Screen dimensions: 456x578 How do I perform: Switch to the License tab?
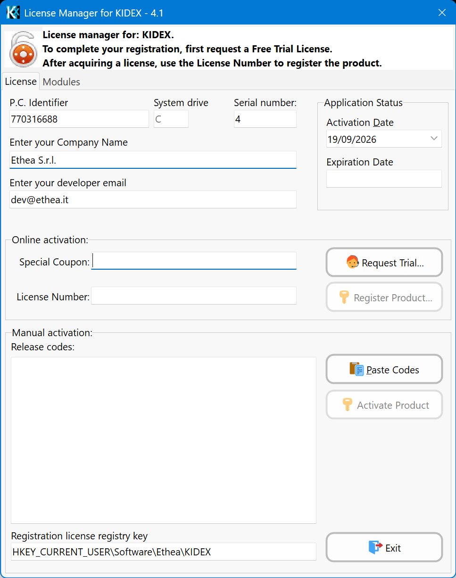(x=21, y=82)
